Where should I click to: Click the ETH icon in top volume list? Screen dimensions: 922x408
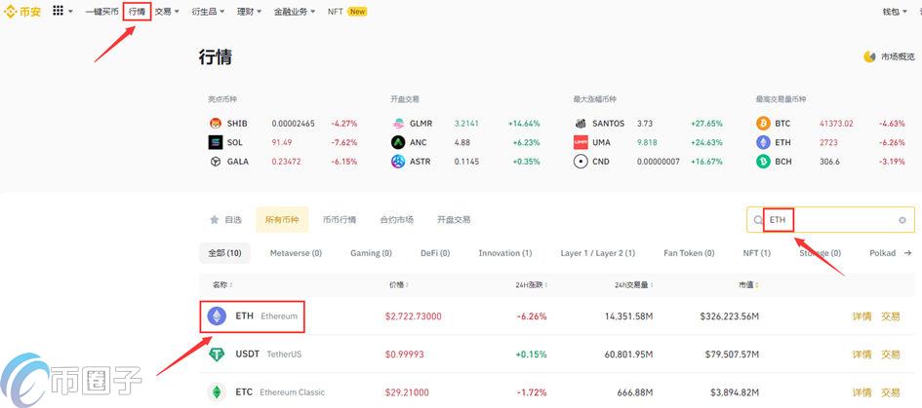(x=763, y=142)
